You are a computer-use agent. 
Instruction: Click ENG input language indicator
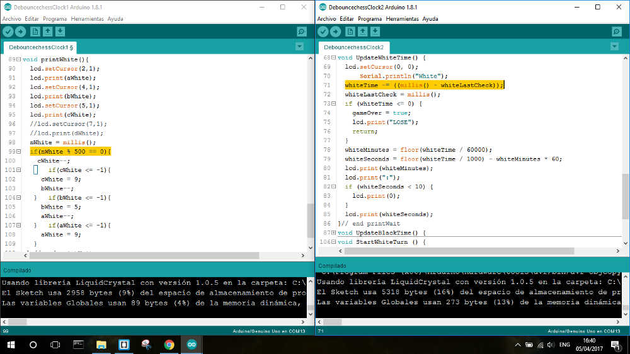click(x=564, y=345)
